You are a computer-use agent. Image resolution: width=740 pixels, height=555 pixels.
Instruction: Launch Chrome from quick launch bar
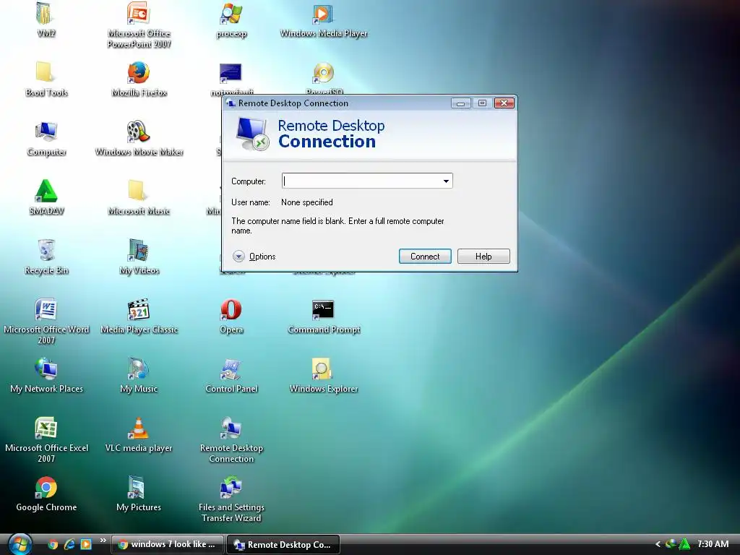pyautogui.click(x=53, y=544)
